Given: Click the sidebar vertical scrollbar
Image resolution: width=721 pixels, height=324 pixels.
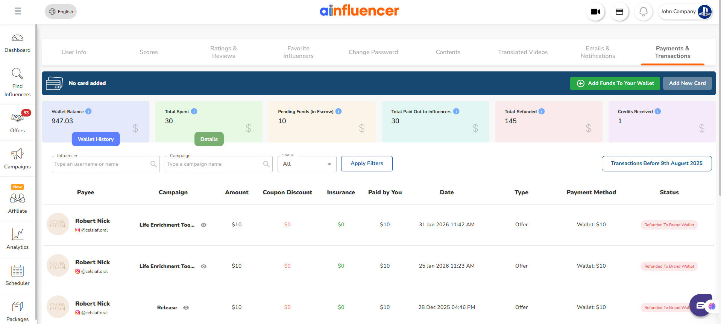Looking at the screenshot, I should point(36,173).
